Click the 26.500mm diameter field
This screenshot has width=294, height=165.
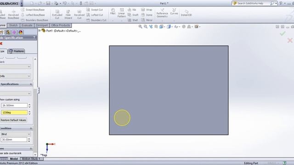pos(14,105)
